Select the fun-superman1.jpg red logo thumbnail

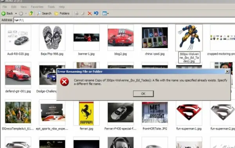click(189, 112)
